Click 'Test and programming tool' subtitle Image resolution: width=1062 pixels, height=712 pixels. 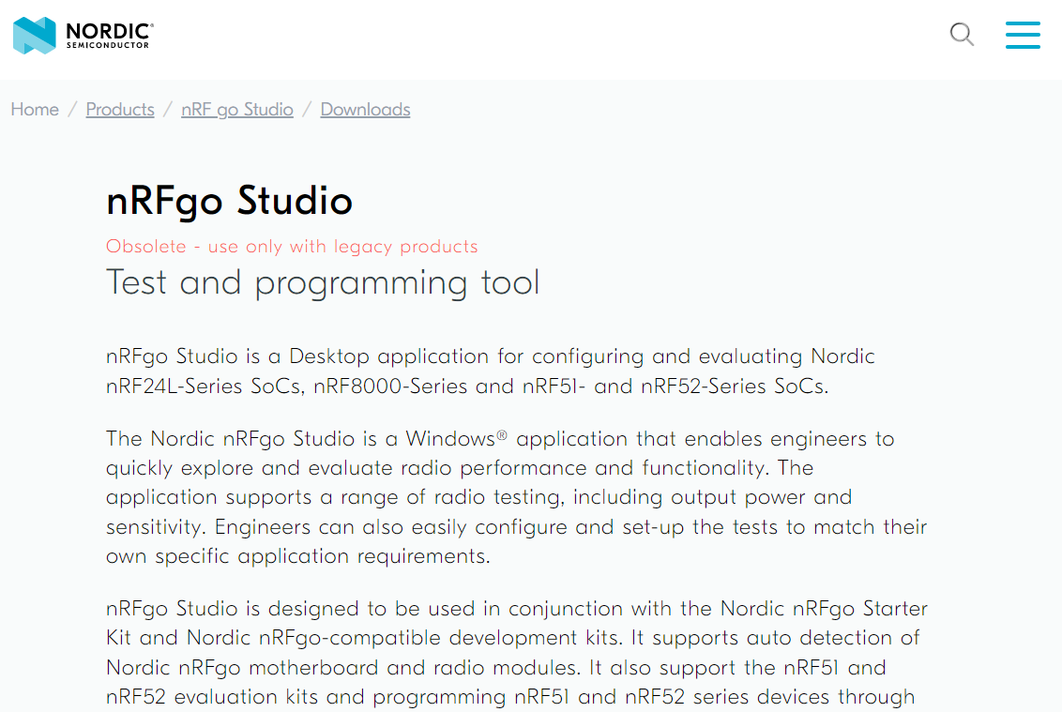[323, 282]
